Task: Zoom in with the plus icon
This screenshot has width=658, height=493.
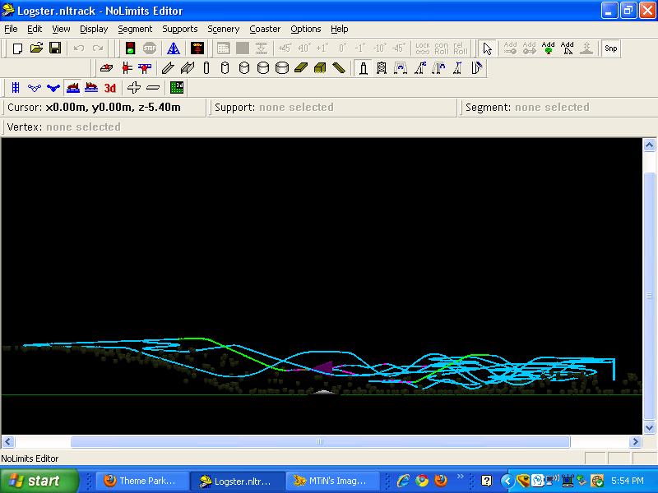Action: point(134,88)
